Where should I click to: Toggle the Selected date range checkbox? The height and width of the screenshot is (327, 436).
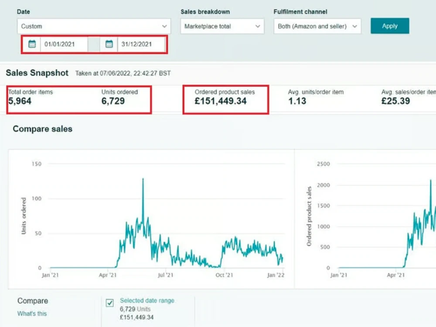(x=110, y=303)
